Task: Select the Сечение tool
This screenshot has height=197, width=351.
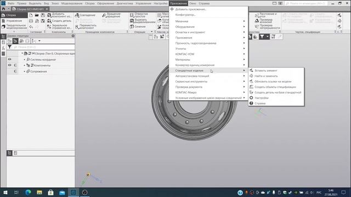Action: click(138, 27)
